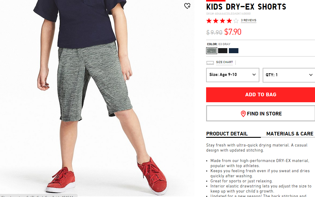Click the QTY dropdown chevron arrow
Image resolution: width=315 pixels, height=197 pixels.
[x=311, y=75]
